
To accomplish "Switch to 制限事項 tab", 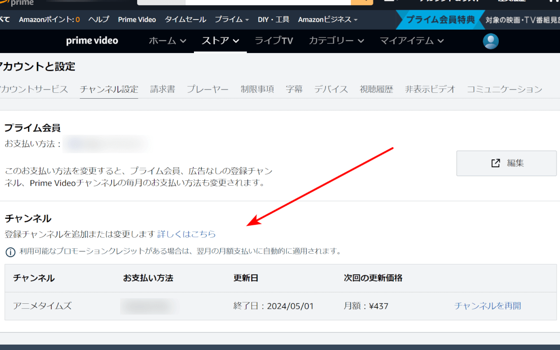I will click(x=257, y=89).
